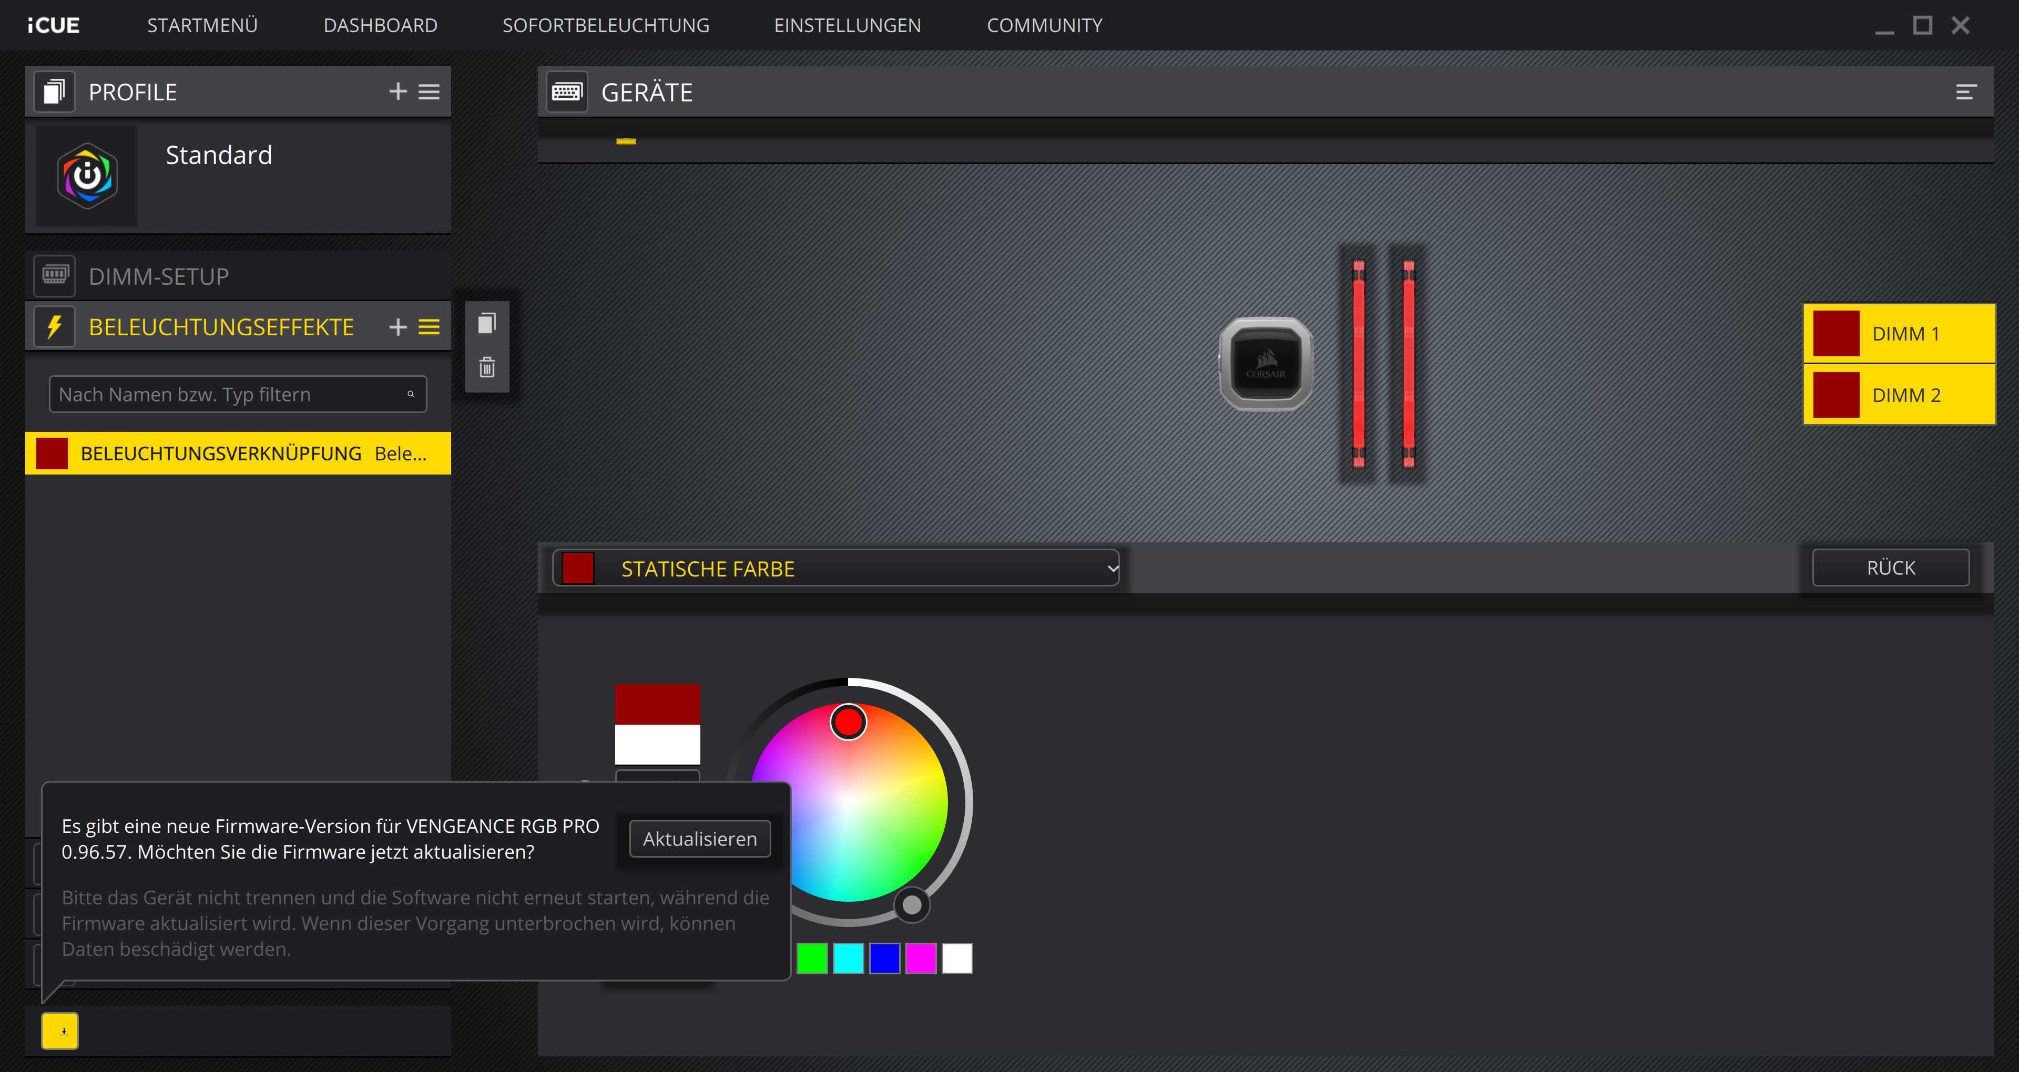
Task: Choose the cyan preset color
Action: (x=848, y=957)
